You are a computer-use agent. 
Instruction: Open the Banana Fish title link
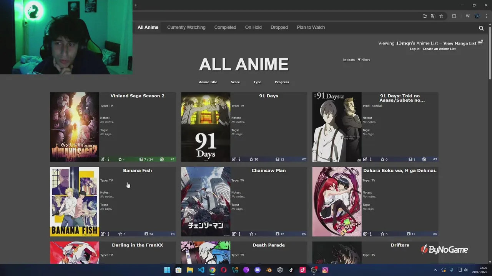(x=138, y=171)
